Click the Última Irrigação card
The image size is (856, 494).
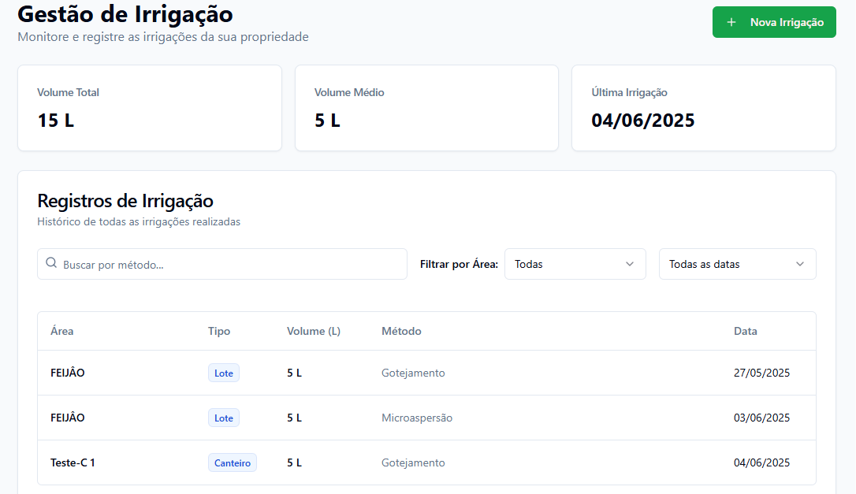(x=704, y=108)
